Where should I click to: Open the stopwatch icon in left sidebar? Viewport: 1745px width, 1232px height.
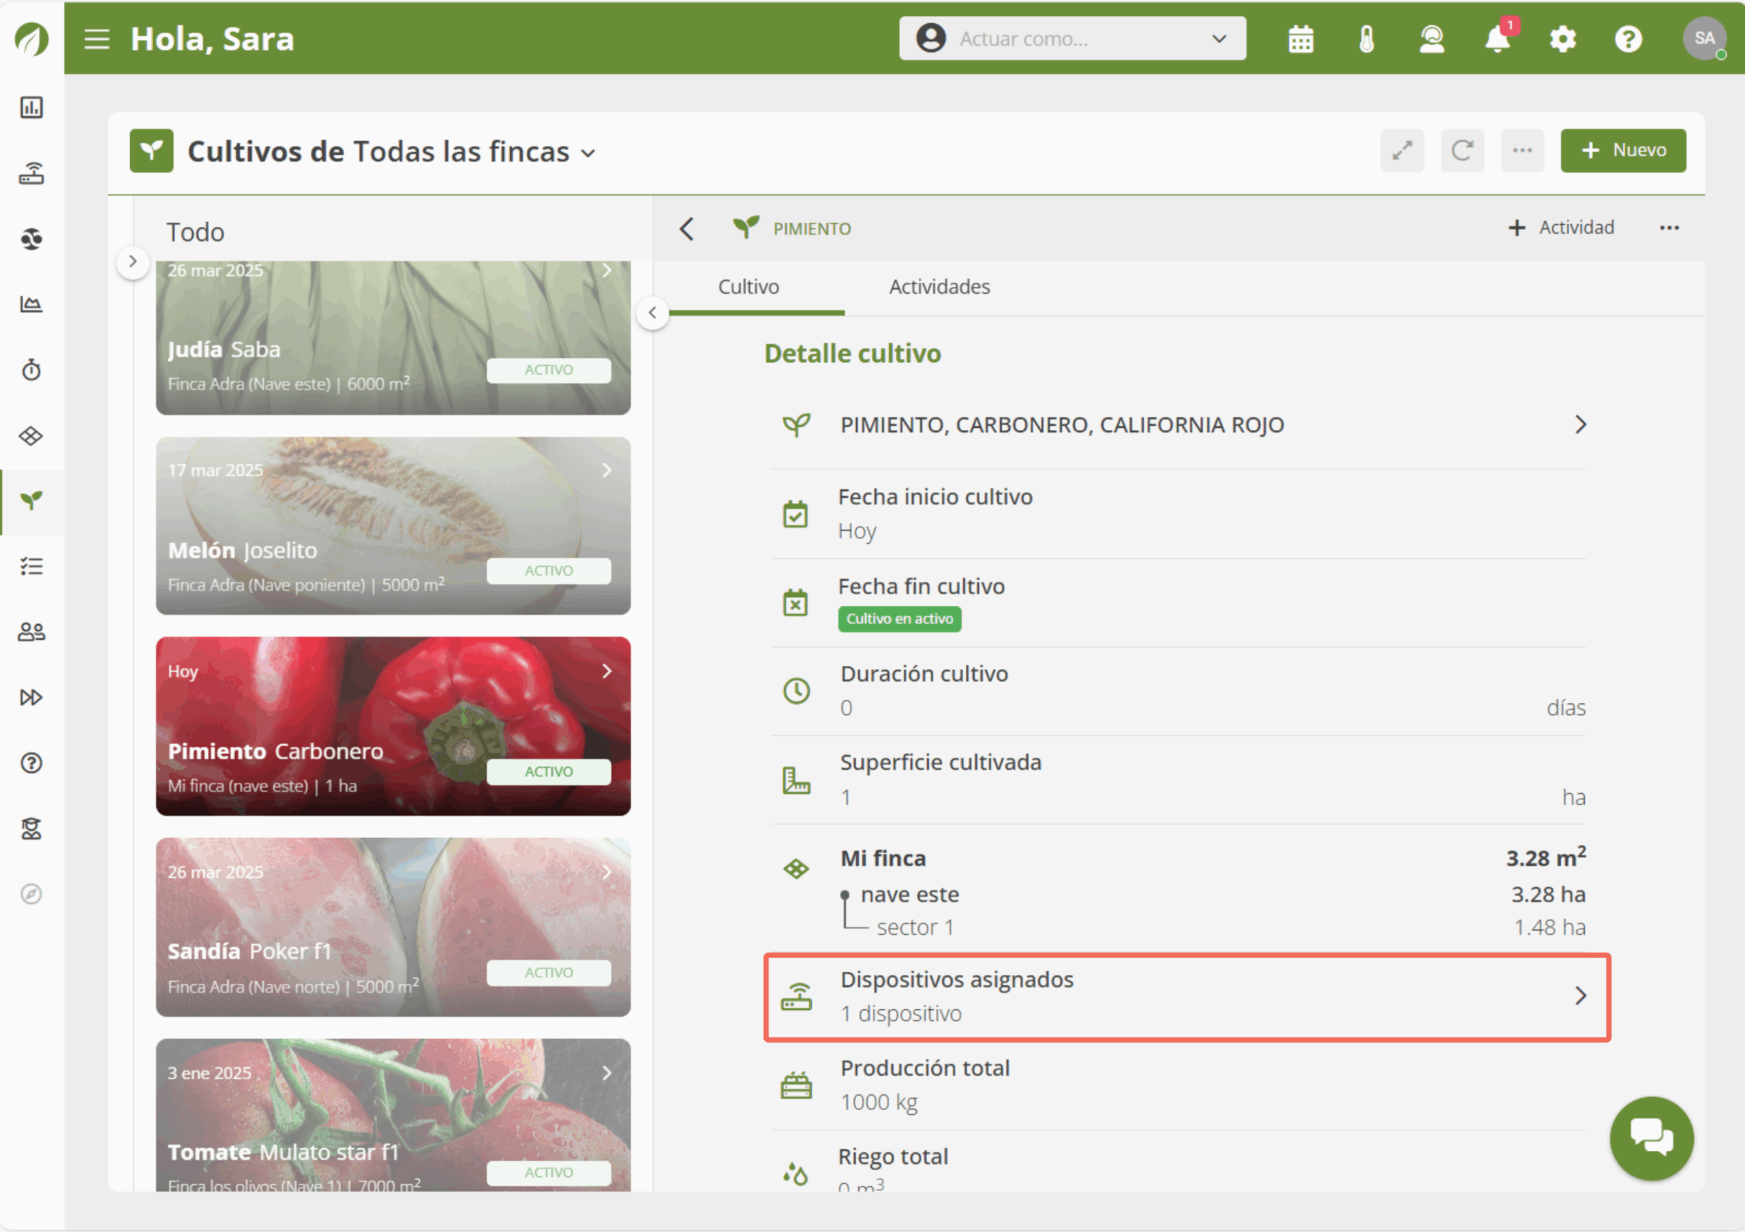pyautogui.click(x=31, y=370)
